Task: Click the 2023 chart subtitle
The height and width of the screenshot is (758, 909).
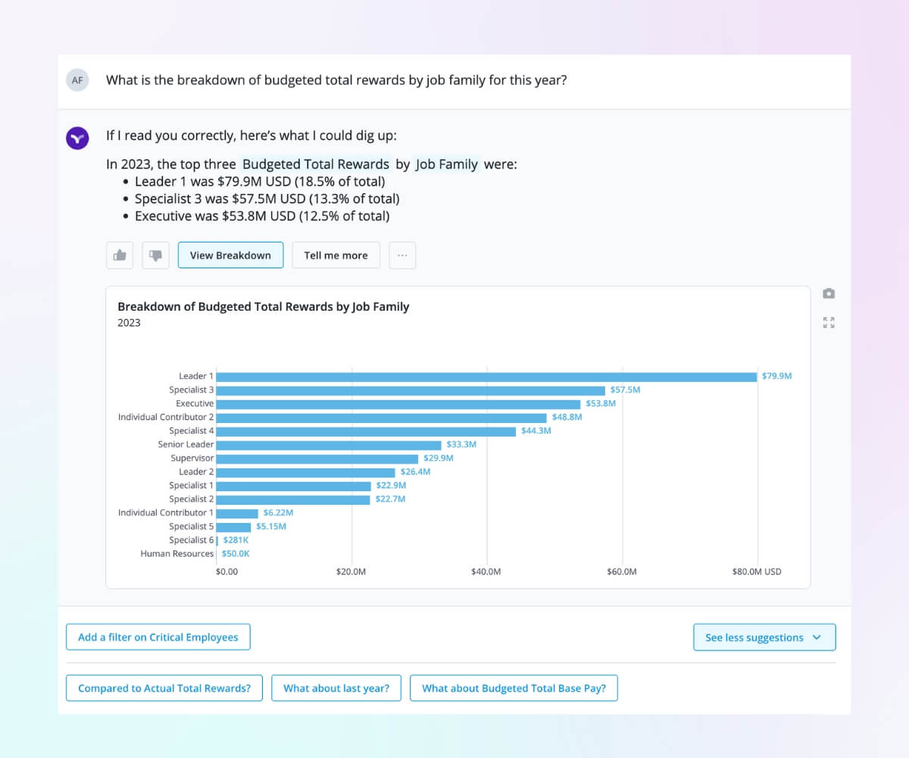Action: click(129, 323)
